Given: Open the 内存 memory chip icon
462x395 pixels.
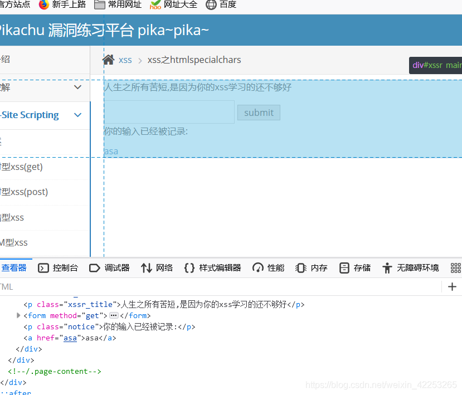Looking at the screenshot, I should [x=301, y=268].
